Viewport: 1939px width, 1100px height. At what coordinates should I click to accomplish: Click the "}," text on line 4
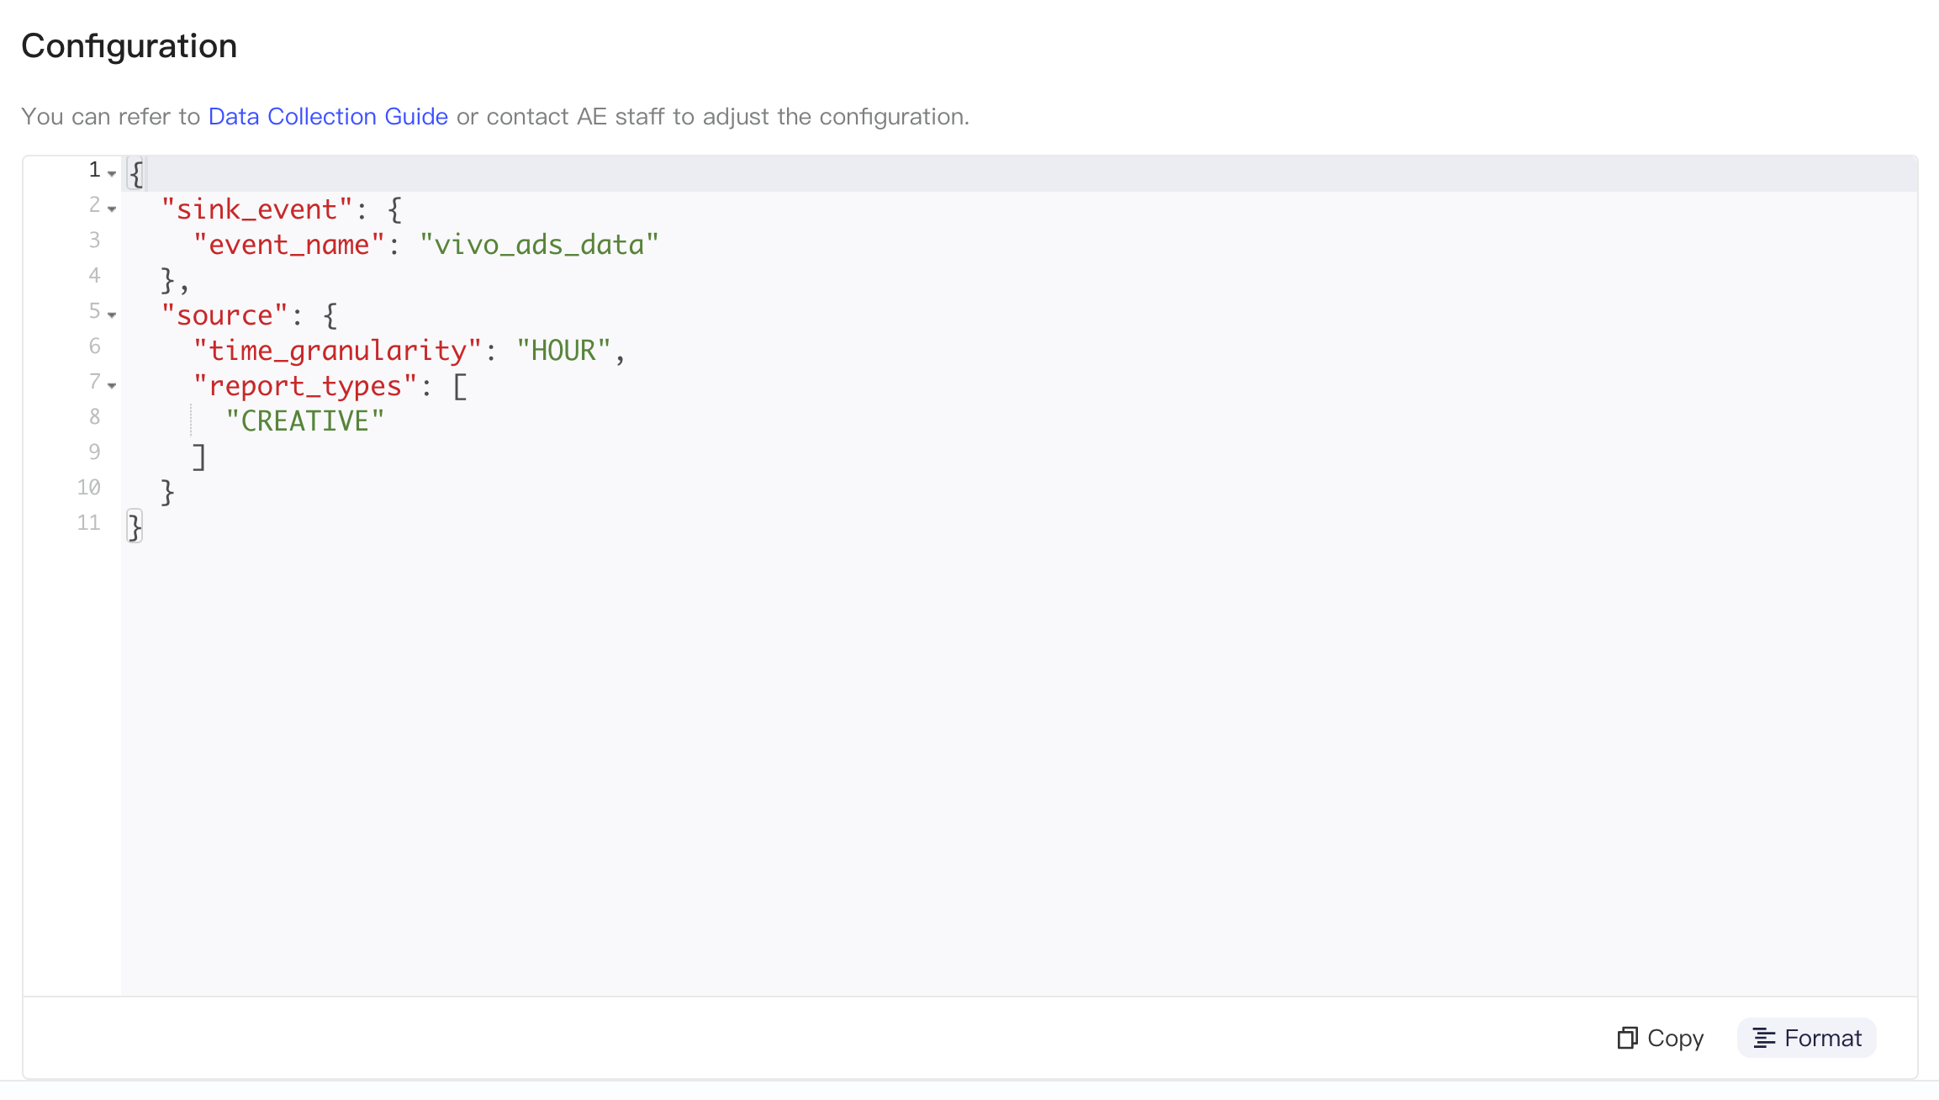click(x=175, y=280)
